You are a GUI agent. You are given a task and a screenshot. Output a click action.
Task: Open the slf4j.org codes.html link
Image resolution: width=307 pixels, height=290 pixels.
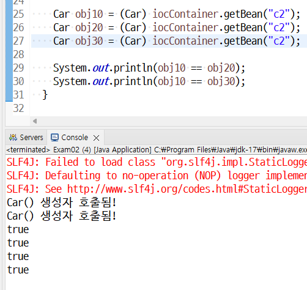click(x=187, y=189)
